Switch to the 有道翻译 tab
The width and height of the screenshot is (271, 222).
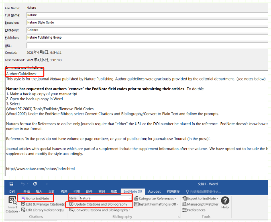pos(173,191)
